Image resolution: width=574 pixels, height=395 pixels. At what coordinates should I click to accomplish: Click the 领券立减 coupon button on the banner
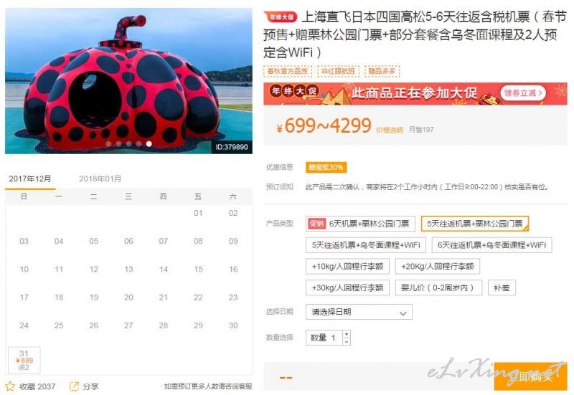(523, 93)
